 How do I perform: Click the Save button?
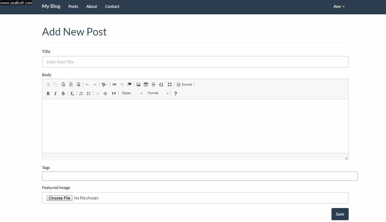pos(340,214)
